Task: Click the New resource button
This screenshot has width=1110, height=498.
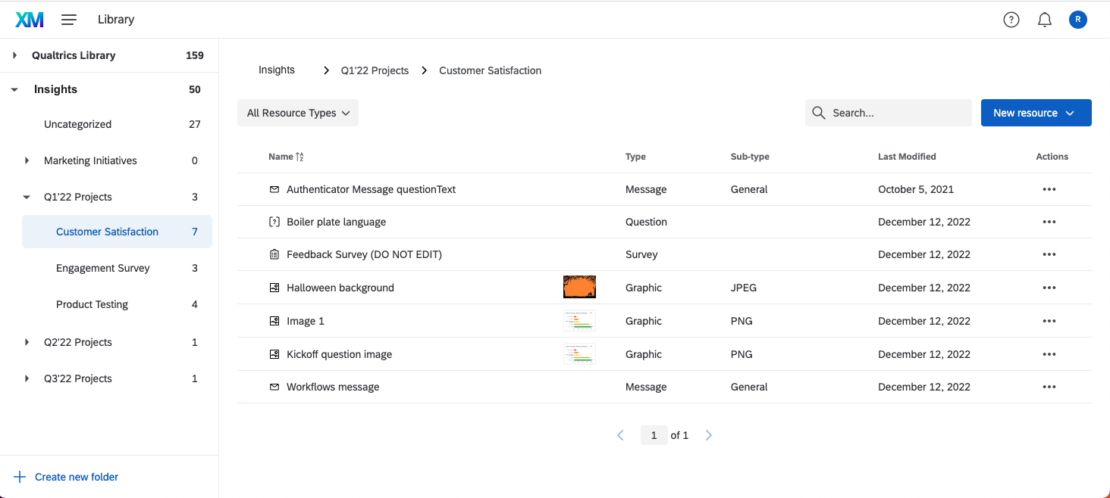Action: tap(1036, 112)
